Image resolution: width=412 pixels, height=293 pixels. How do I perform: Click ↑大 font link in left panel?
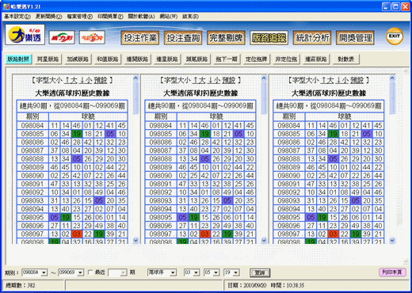[71, 80]
